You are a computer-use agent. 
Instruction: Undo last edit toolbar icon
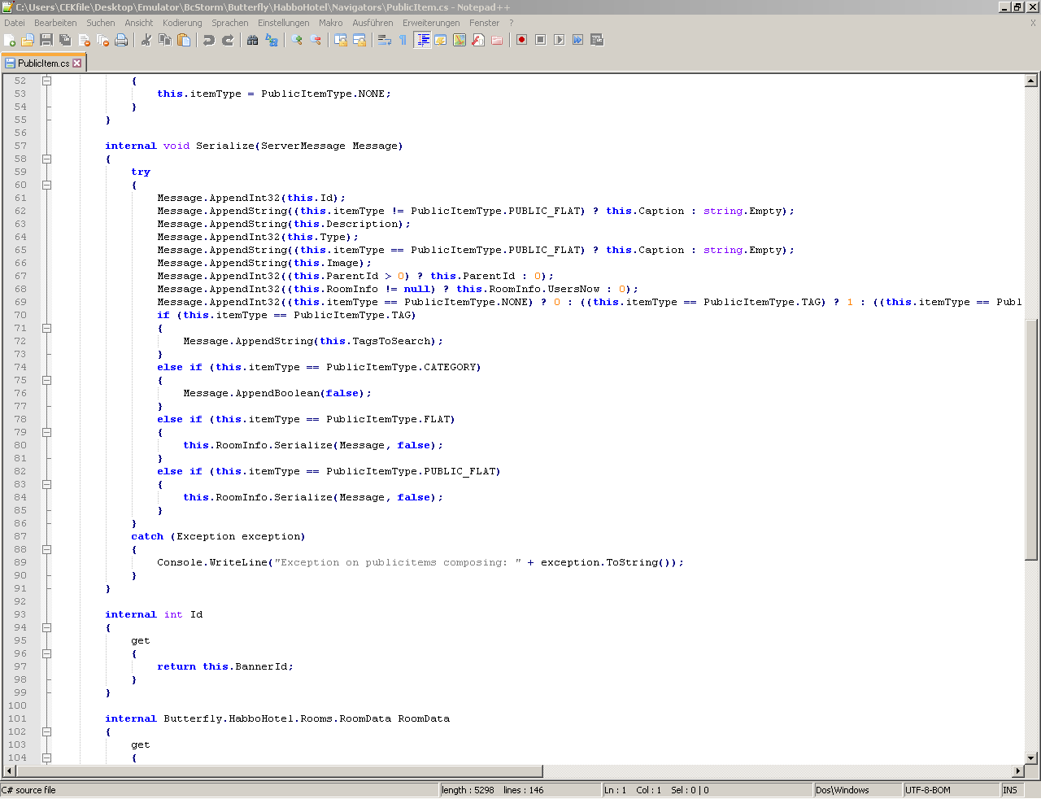[x=209, y=40]
